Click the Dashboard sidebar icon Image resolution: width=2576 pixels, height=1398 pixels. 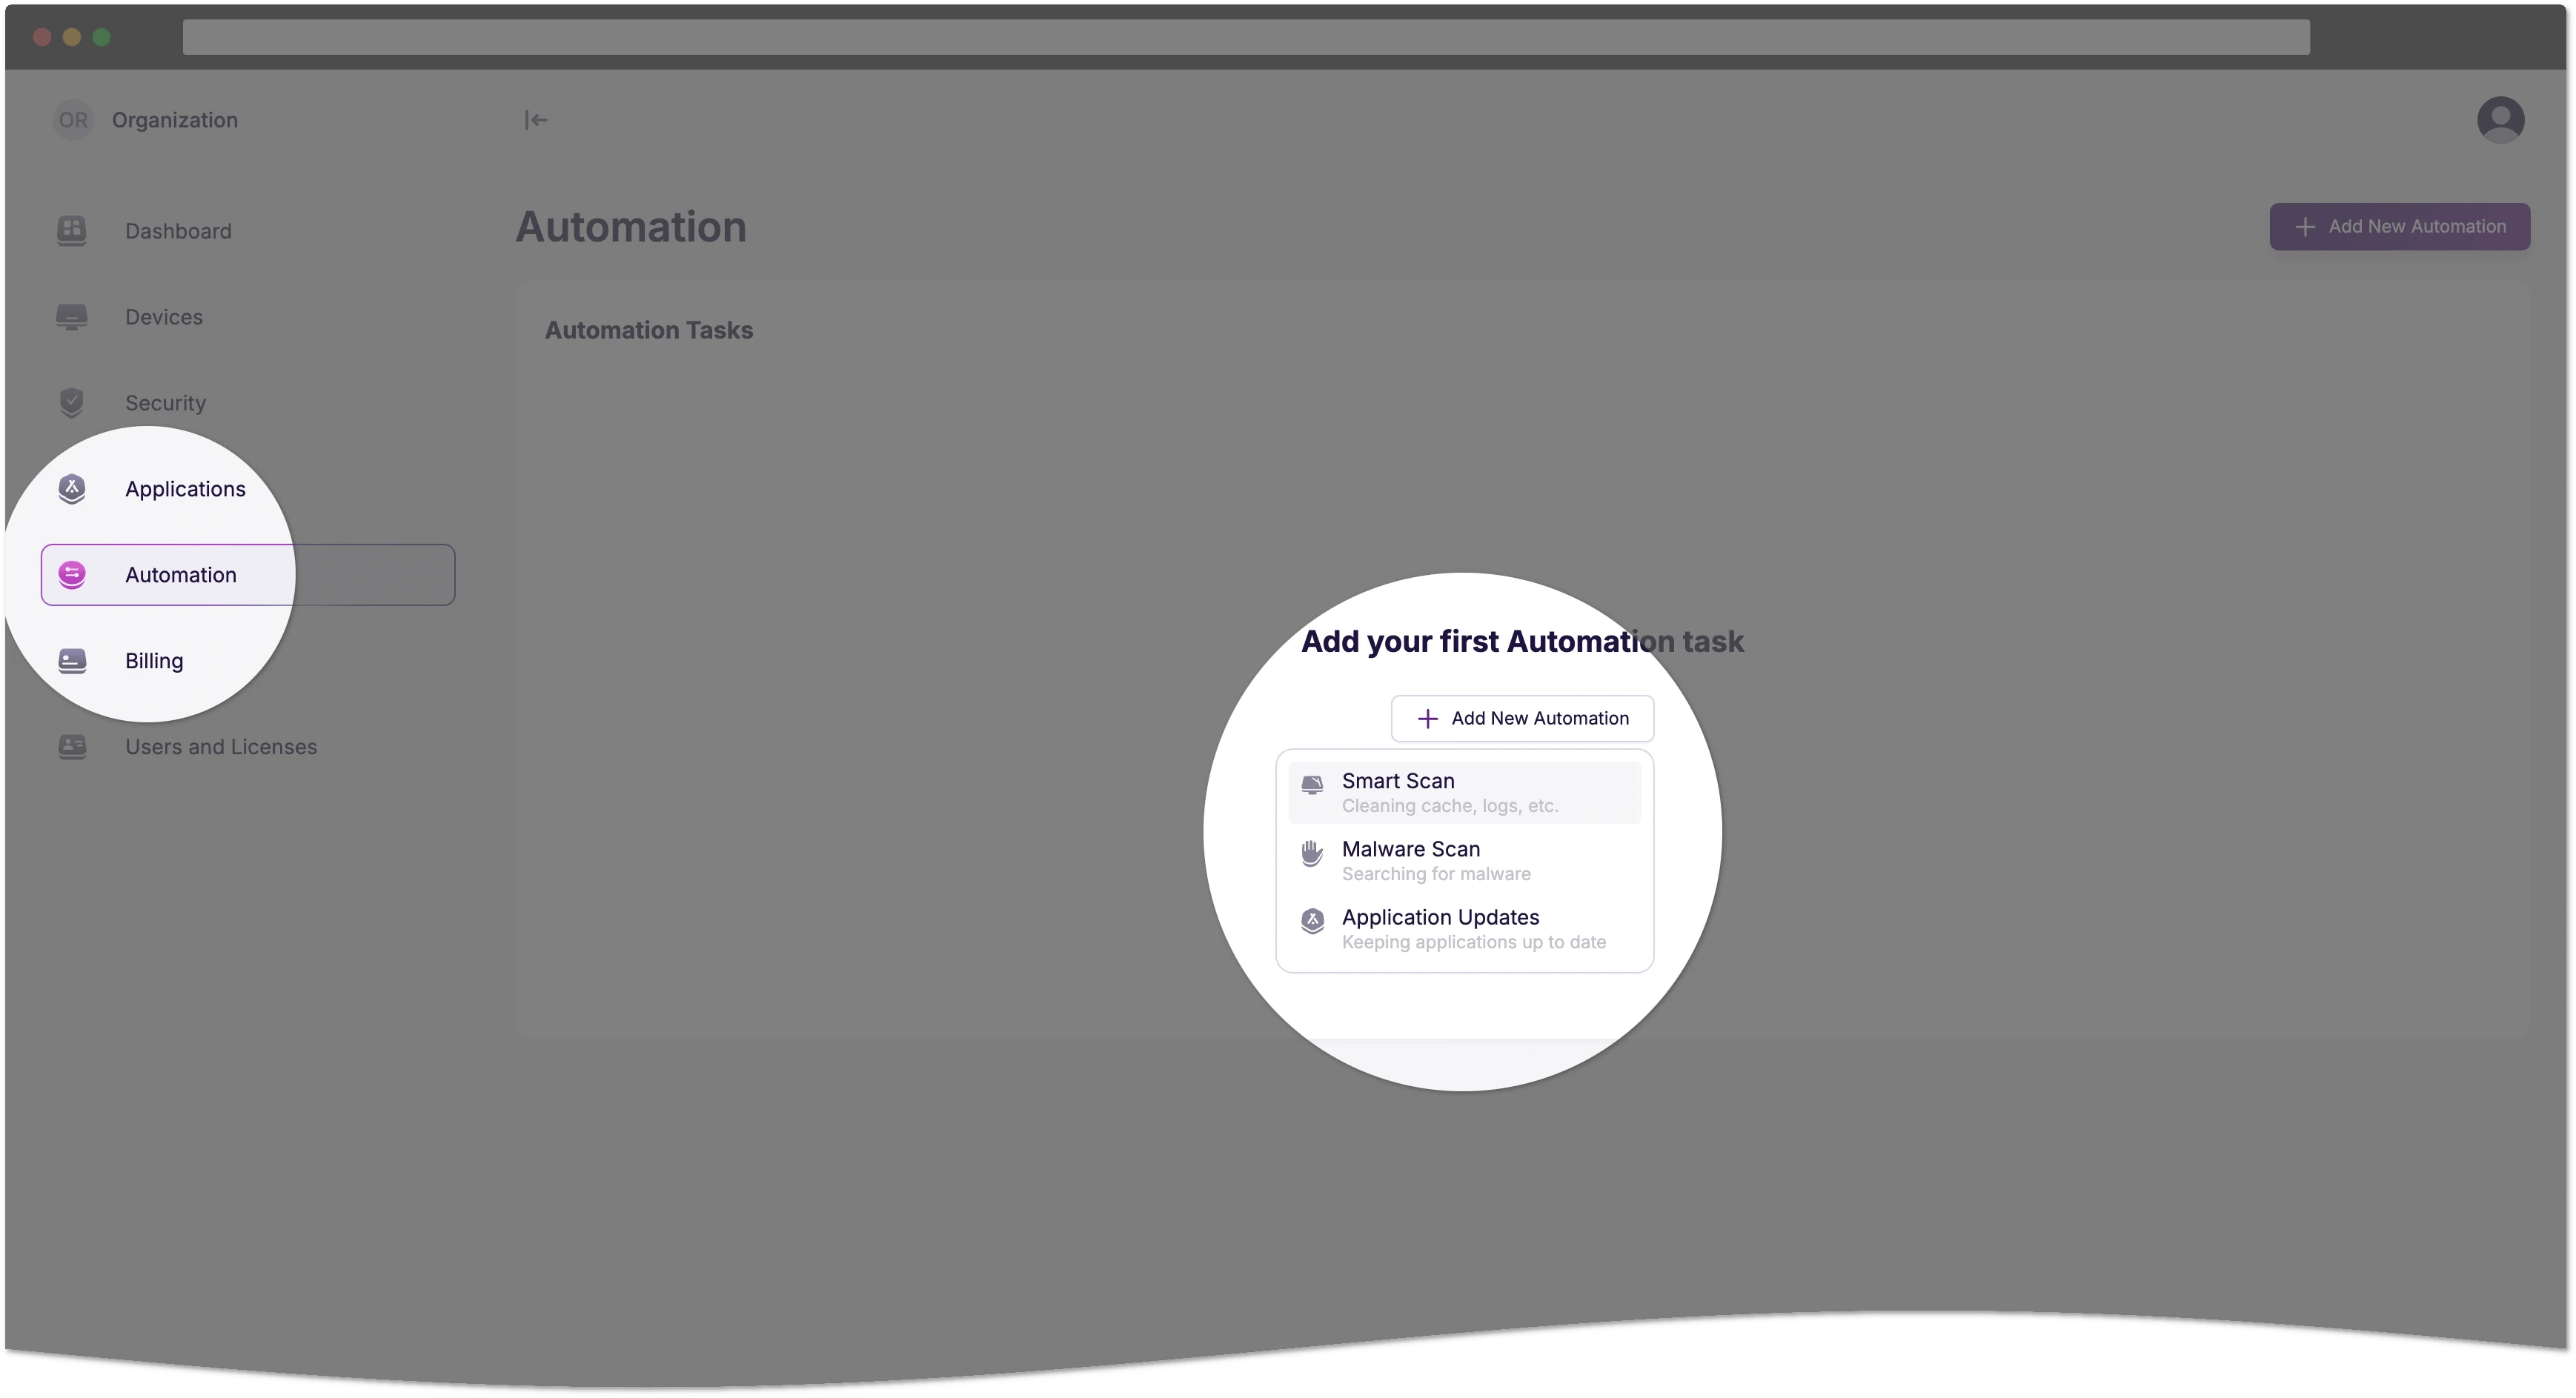point(72,231)
